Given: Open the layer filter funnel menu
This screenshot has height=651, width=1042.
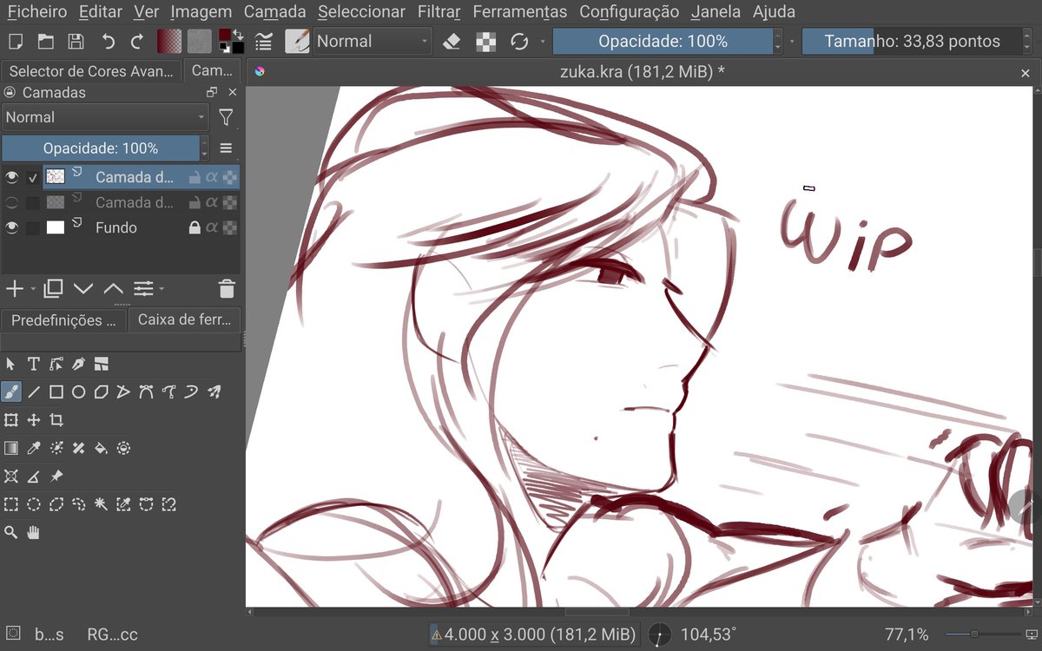Looking at the screenshot, I should (226, 117).
